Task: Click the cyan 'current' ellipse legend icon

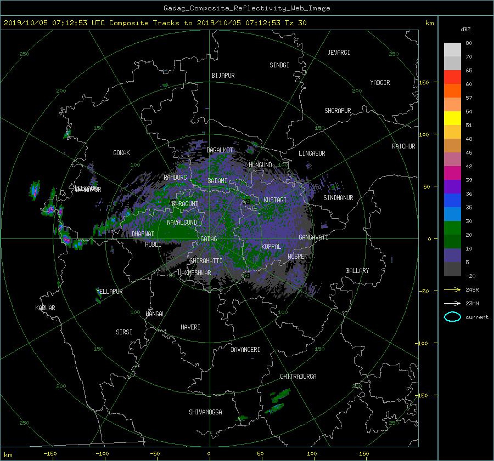Action: point(452,317)
